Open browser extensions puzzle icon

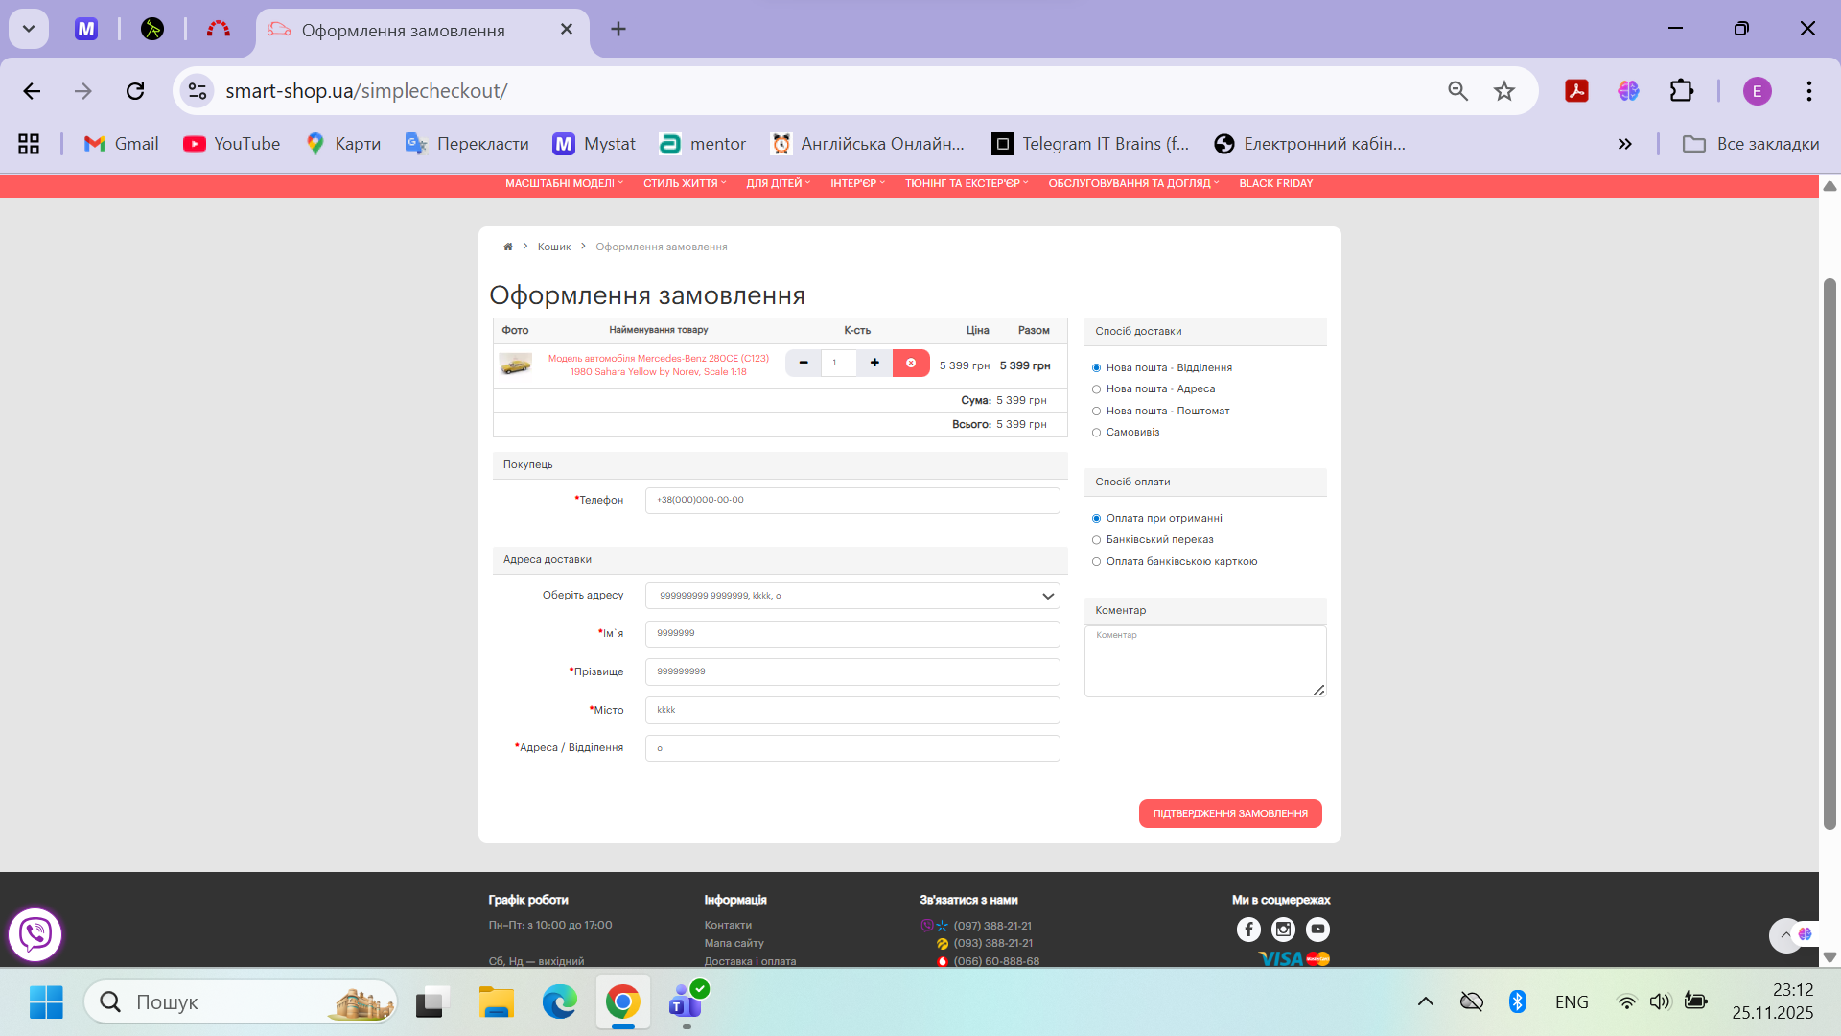pos(1682,91)
